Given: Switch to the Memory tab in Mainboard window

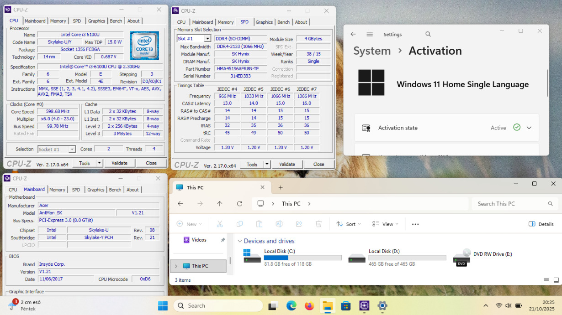Looking at the screenshot, I should coord(57,190).
